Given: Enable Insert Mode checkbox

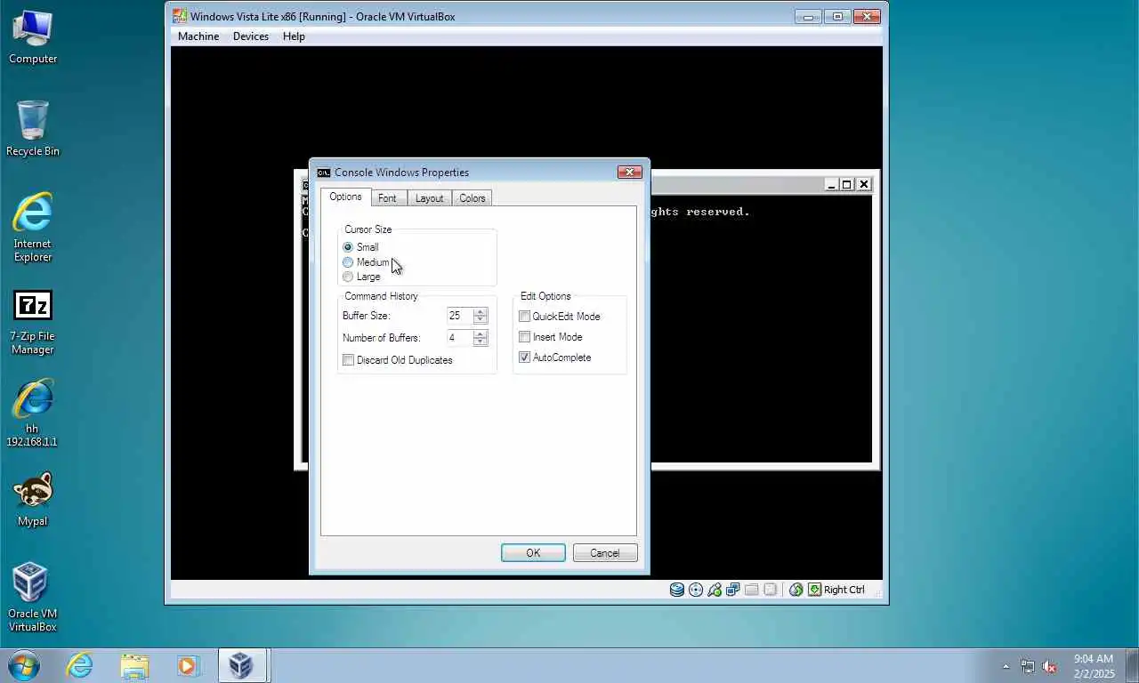Looking at the screenshot, I should point(525,337).
